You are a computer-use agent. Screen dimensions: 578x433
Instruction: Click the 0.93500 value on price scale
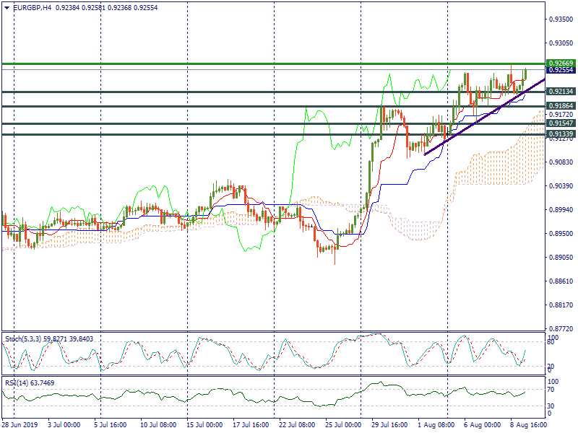[x=558, y=19]
